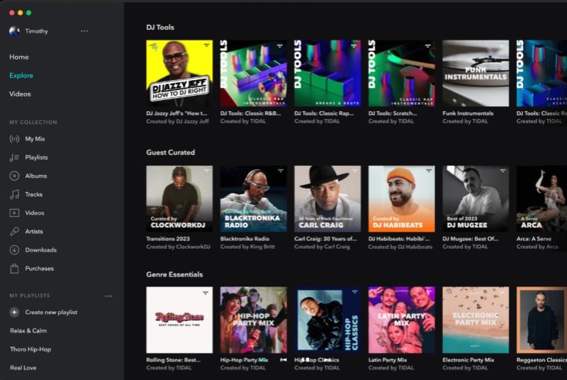Open the top Videos navigation item
Viewport: 567px width, 380px height.
(x=20, y=94)
